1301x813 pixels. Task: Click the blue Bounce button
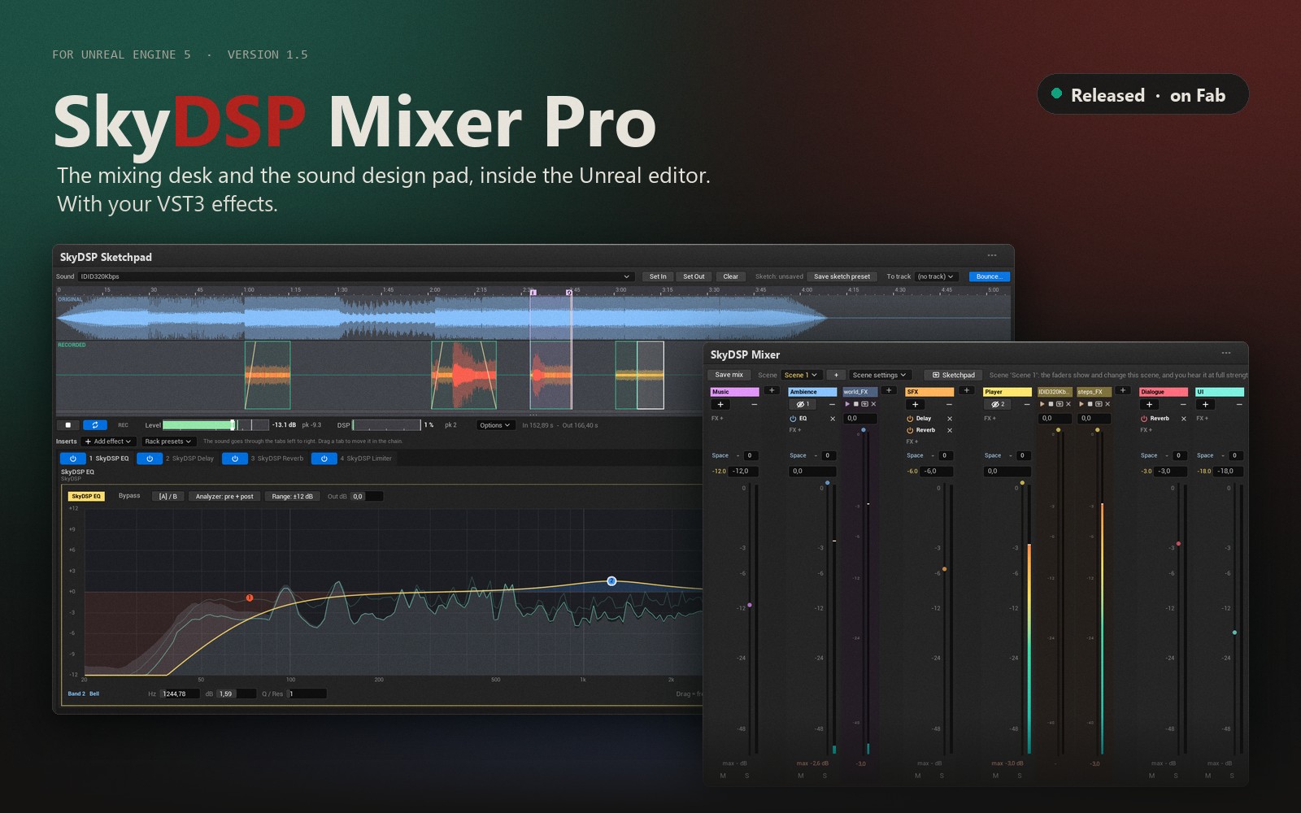point(989,276)
